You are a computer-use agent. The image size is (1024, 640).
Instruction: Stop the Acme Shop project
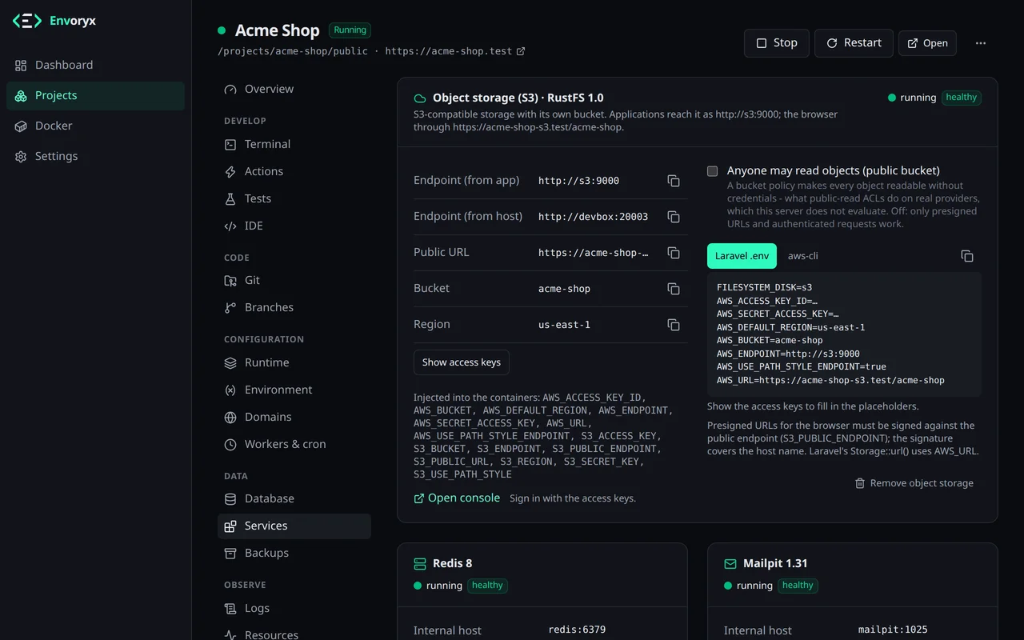click(777, 43)
